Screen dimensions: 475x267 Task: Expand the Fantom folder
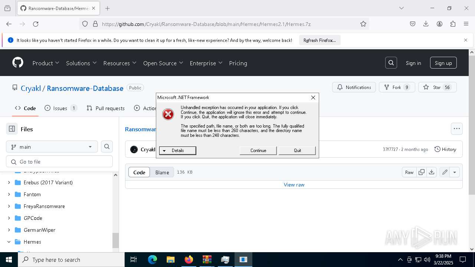pos(9,194)
